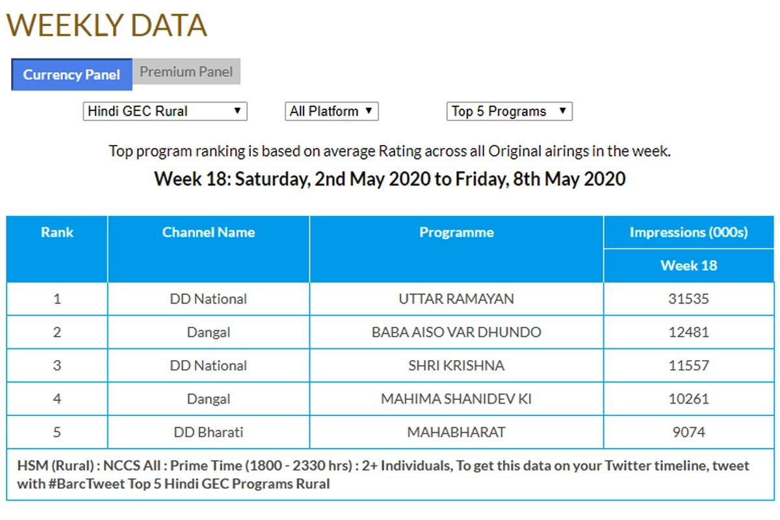Select the 31535 impressions value
Image resolution: width=780 pixels, height=520 pixels.
[x=688, y=299]
